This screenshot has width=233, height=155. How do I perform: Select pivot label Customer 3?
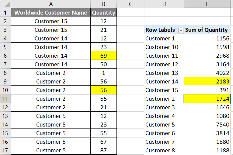click(x=164, y=107)
